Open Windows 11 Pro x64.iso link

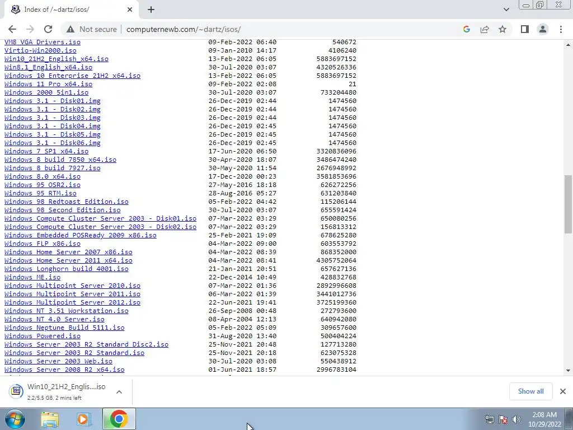(48, 84)
